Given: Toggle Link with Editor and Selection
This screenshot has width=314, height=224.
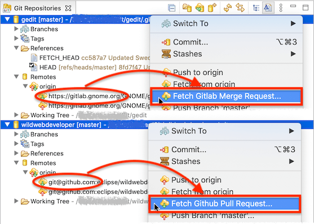Looking at the screenshot, I should pyautogui.click(x=240, y=8).
